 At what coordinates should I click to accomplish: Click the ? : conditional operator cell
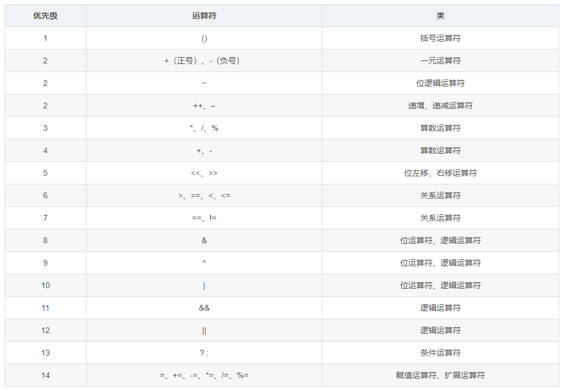point(204,353)
